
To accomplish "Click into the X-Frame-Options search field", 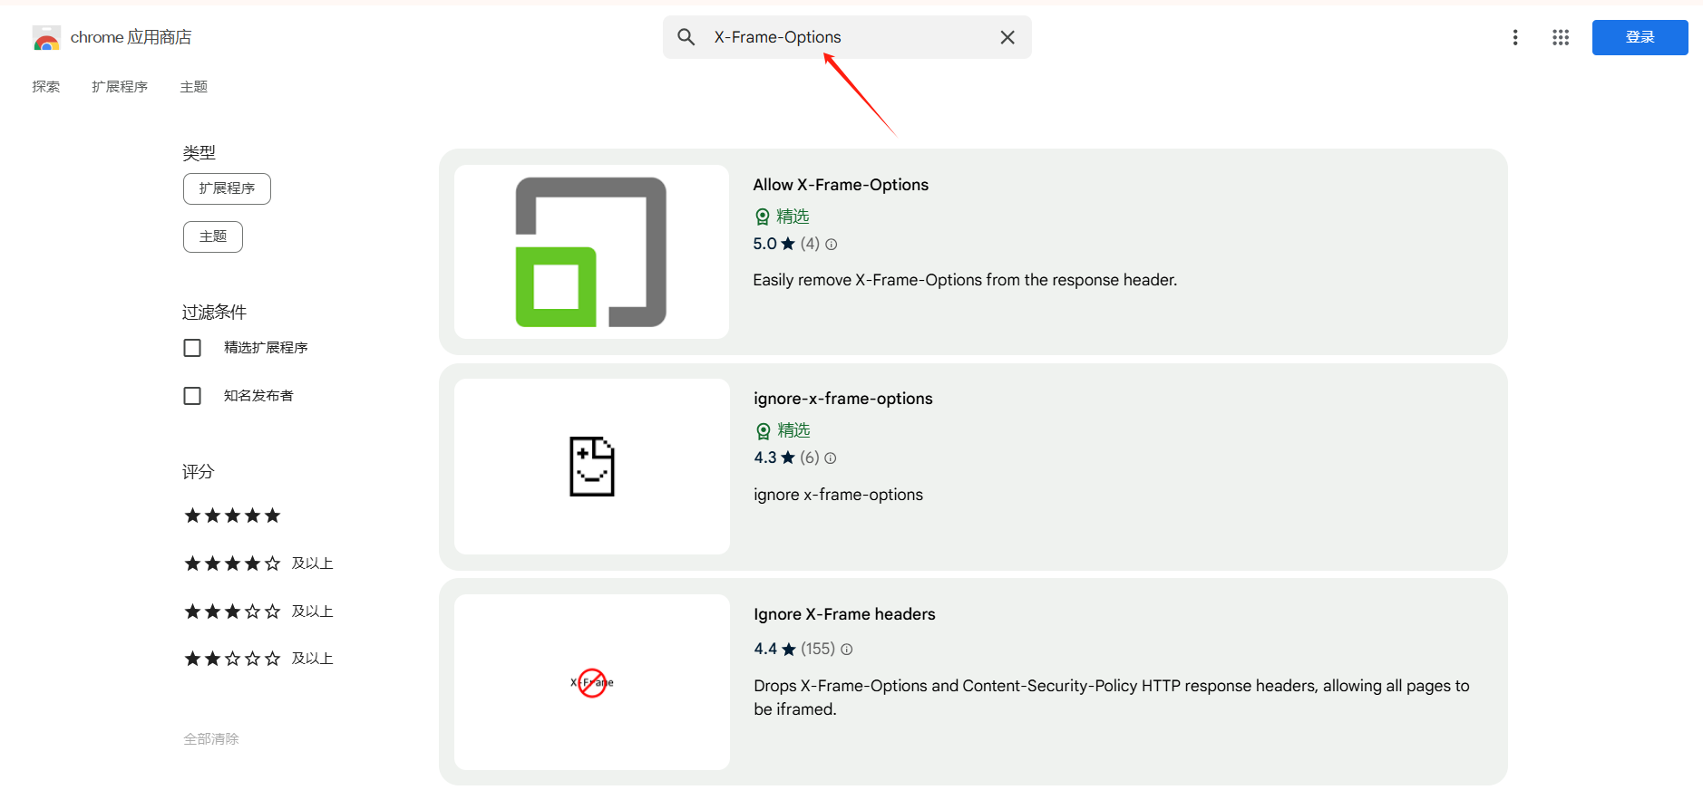I will tap(848, 37).
